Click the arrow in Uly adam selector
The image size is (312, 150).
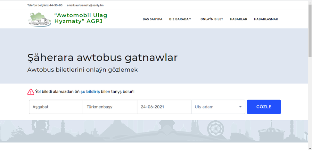(240, 107)
